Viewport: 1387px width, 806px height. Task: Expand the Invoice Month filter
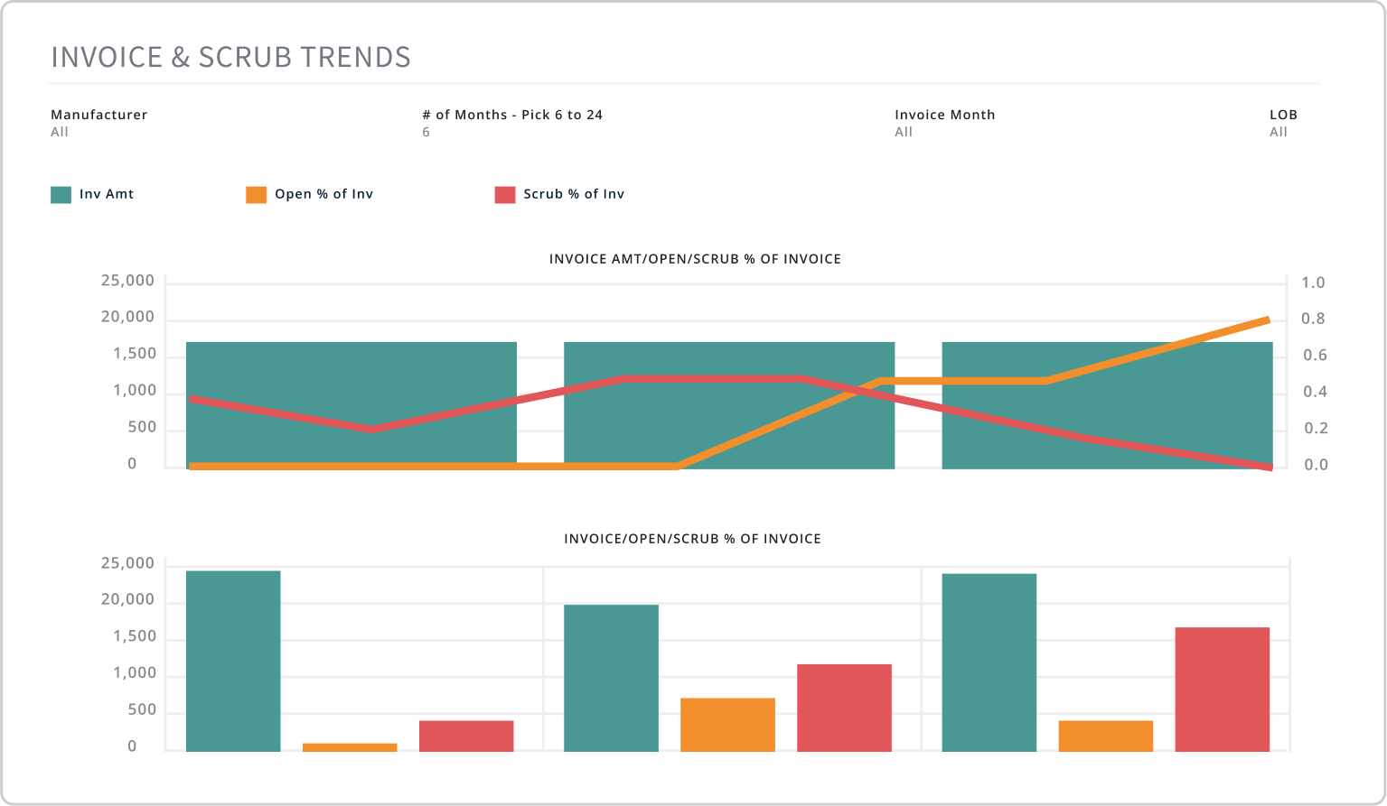[x=944, y=123]
